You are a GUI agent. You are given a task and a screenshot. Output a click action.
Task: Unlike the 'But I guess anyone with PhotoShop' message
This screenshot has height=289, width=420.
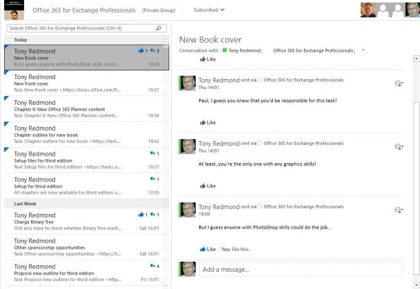[x=208, y=249]
